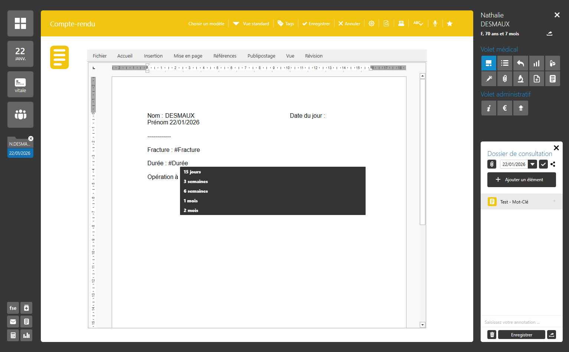This screenshot has width=569, height=352.
Task: Expand the Vue standard dropdown
Action: [x=251, y=23]
